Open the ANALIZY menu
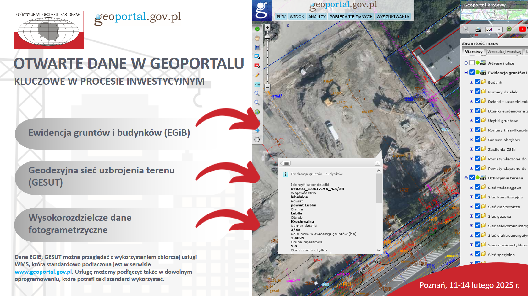This screenshot has height=296, width=528. [x=317, y=17]
